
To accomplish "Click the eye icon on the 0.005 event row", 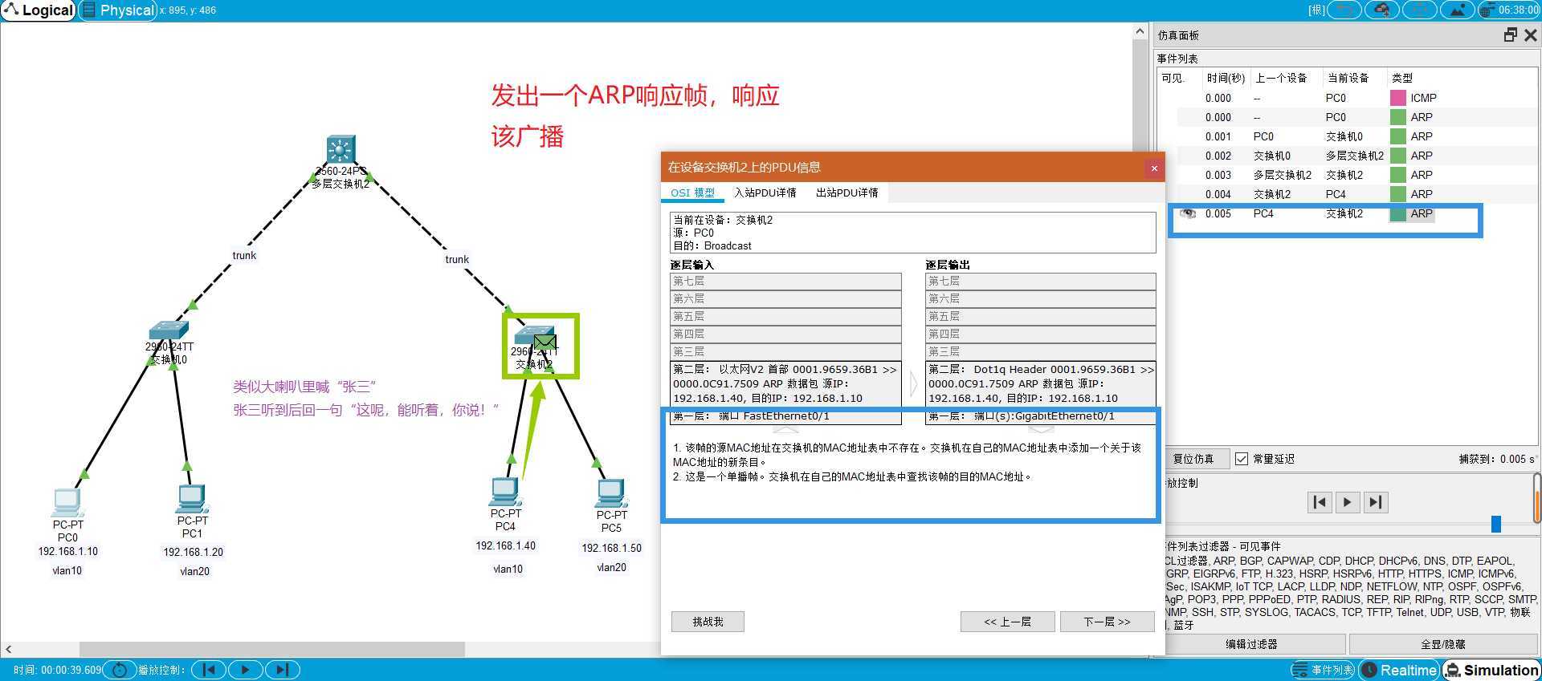I will [x=1188, y=213].
